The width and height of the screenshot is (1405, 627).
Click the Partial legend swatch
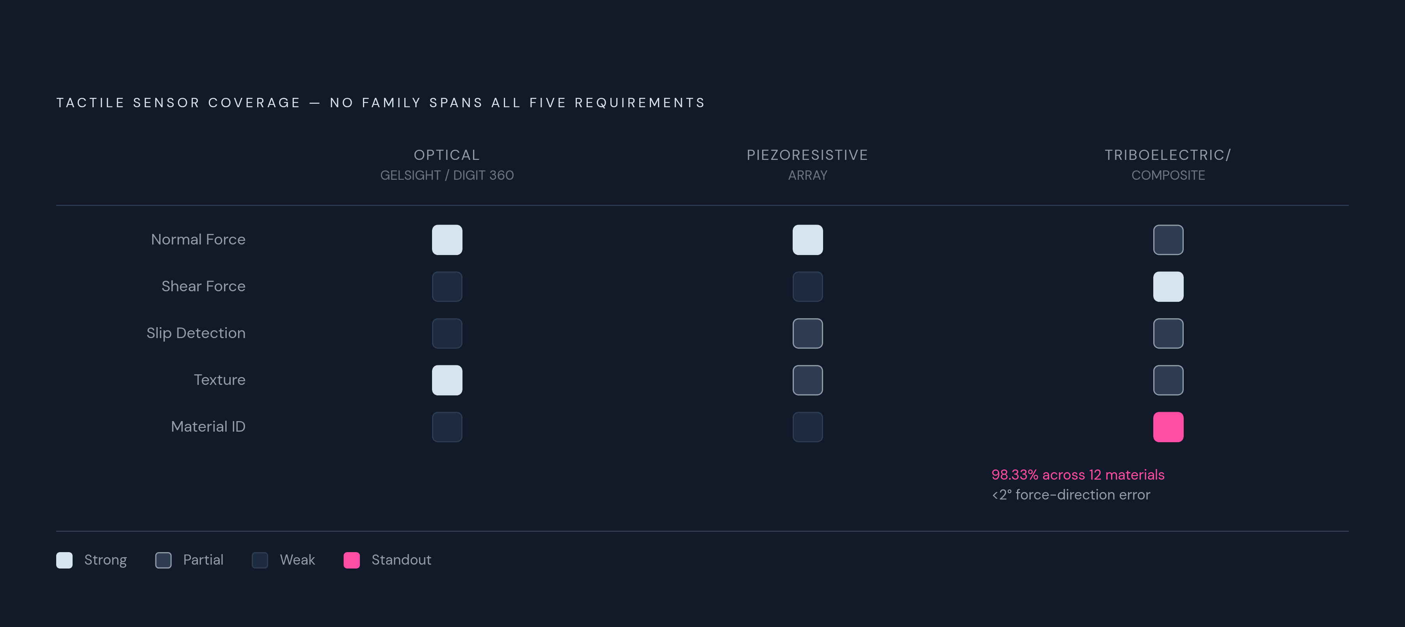163,560
